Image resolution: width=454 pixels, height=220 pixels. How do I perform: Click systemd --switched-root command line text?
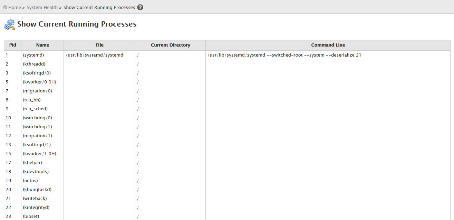(284, 55)
